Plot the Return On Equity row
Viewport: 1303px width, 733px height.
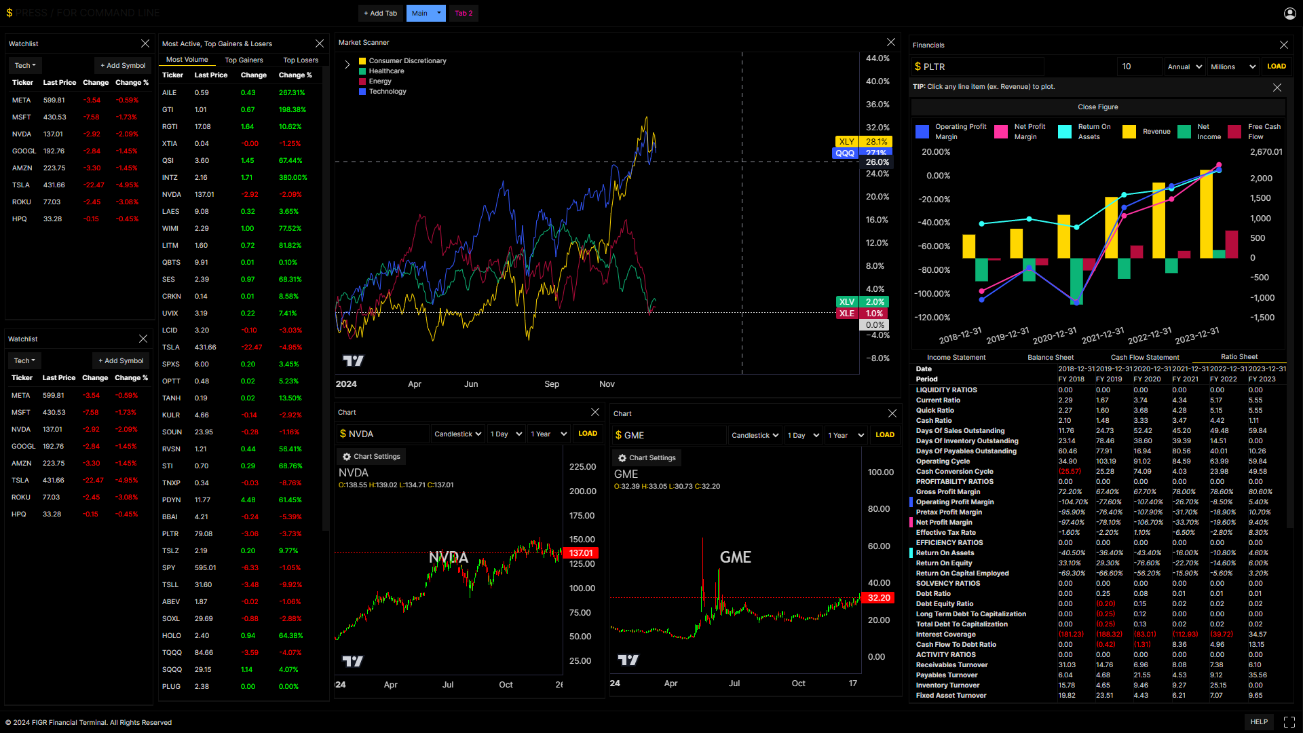[x=1098, y=563]
